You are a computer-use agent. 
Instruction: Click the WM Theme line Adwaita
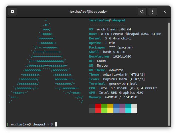pyautogui.click(x=106, y=70)
